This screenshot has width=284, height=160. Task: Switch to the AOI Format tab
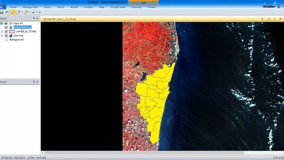(151, 7)
